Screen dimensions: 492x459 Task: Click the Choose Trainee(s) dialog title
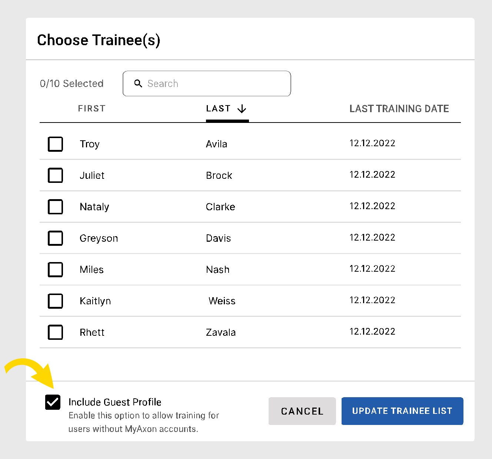coord(99,40)
